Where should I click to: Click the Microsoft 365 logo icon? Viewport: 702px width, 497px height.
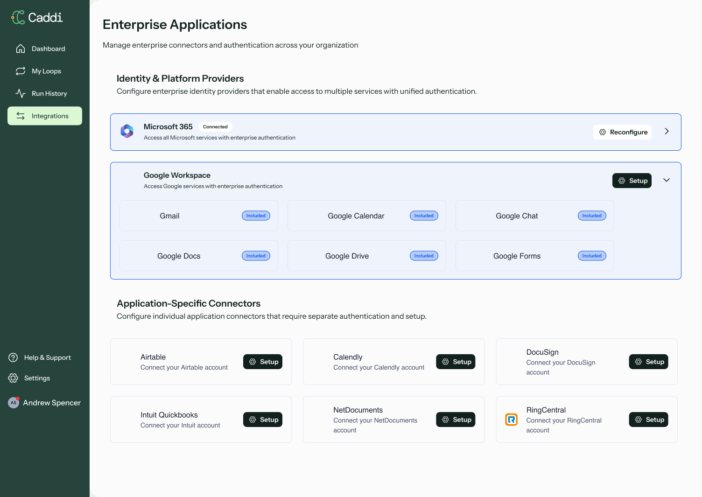click(x=127, y=131)
